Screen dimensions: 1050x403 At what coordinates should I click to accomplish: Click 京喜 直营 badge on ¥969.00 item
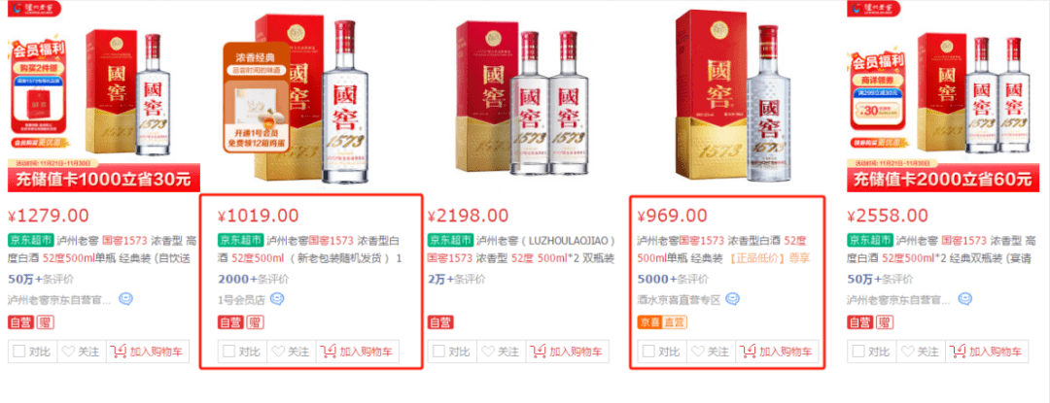click(x=662, y=322)
